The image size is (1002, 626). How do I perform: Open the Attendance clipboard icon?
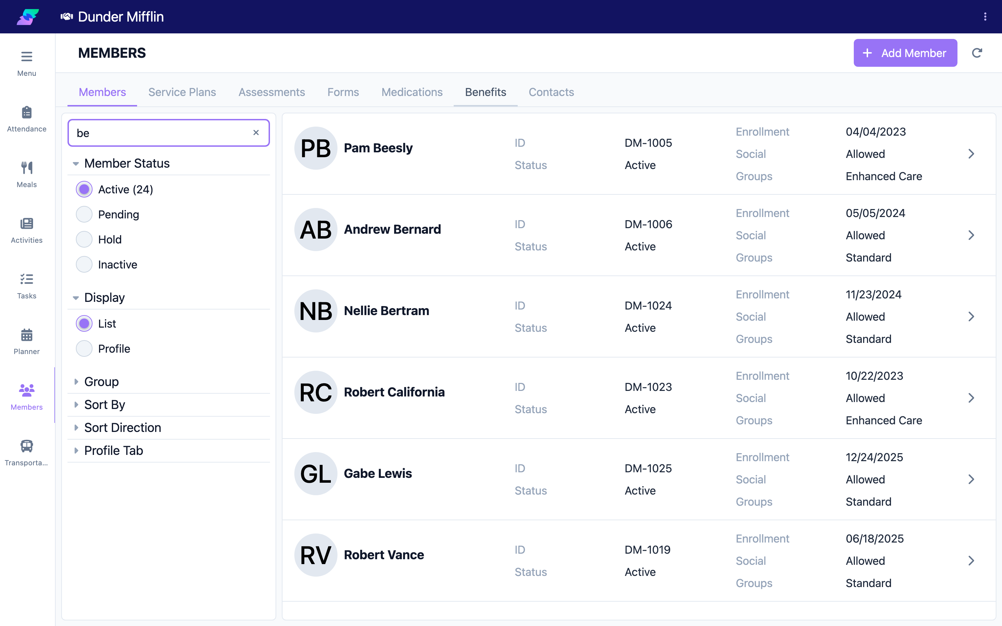click(26, 112)
